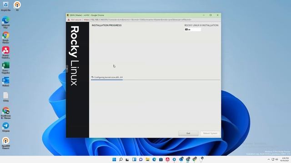Open the Widgets panel on taskbar

coord(134,159)
